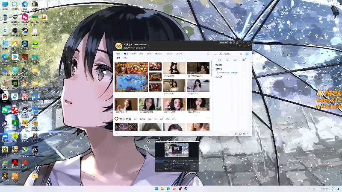Screen dimensions: 342x192
Task: Open the QQ Music desktop shortcut
Action: pos(15,137)
